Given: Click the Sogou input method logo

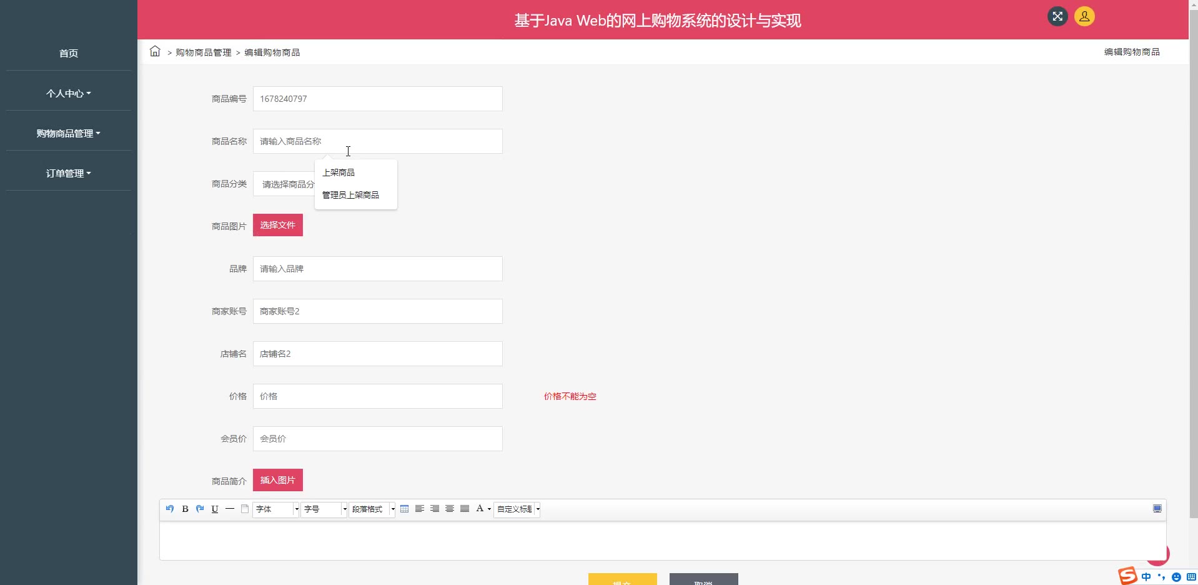Looking at the screenshot, I should click(1127, 576).
